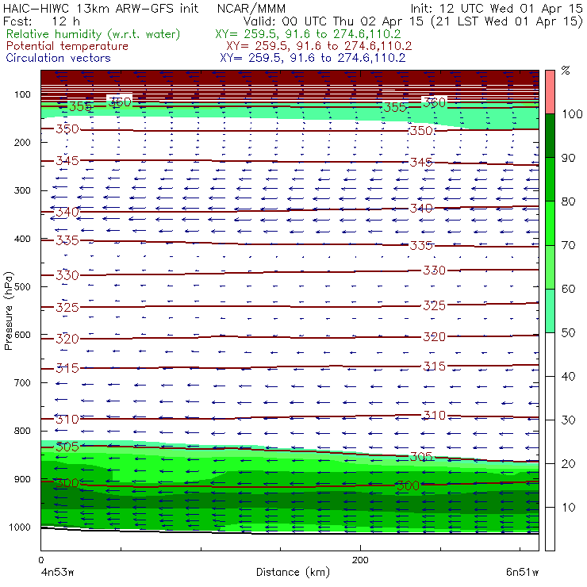Click the '300' pressure axis tick label
Viewport: 587px width, 587px height.
point(22,190)
